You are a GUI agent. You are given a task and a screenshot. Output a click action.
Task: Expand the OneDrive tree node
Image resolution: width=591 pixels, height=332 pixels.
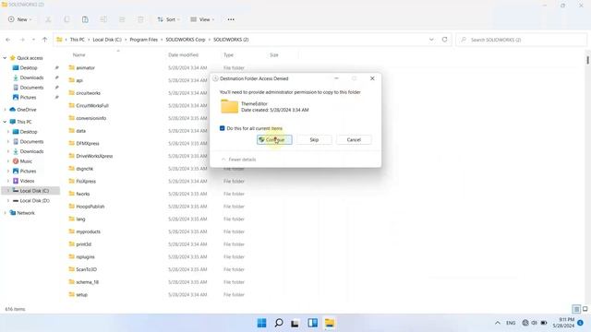coord(5,110)
